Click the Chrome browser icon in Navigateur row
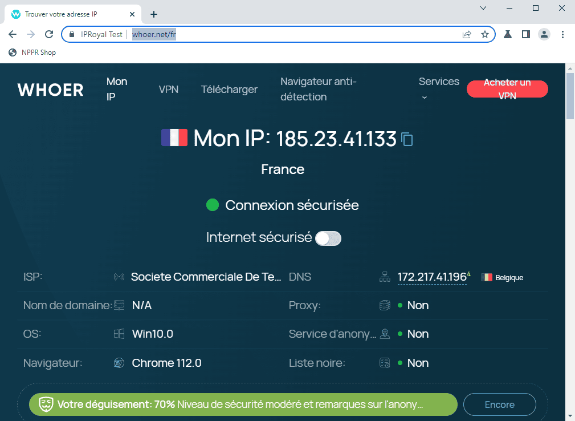Image resolution: width=575 pixels, height=421 pixels. (x=119, y=363)
